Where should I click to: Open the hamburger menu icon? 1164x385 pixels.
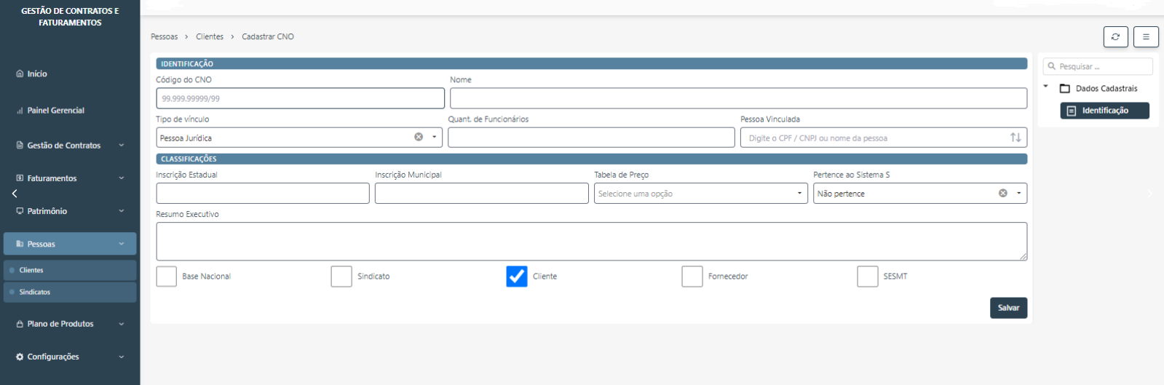tap(1146, 36)
